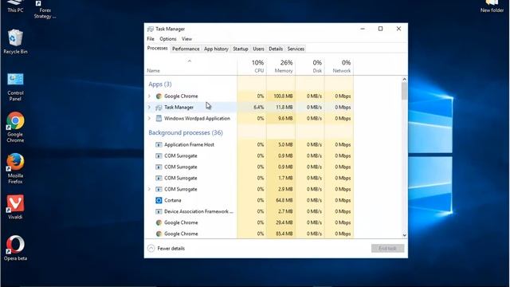Image resolution: width=510 pixels, height=287 pixels.
Task: Open the Options menu
Action: click(x=168, y=39)
